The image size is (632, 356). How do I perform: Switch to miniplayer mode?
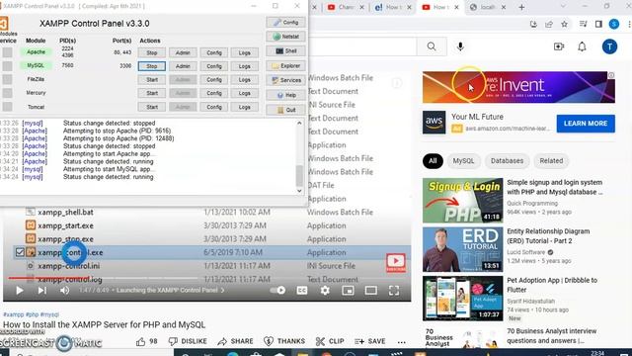(348, 290)
